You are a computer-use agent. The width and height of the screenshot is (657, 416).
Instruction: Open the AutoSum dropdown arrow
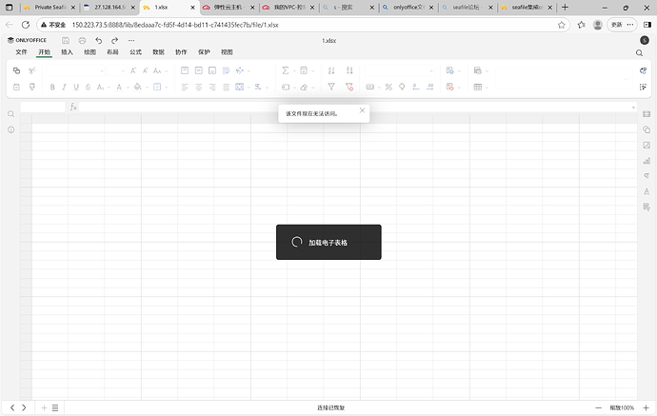pyautogui.click(x=294, y=70)
